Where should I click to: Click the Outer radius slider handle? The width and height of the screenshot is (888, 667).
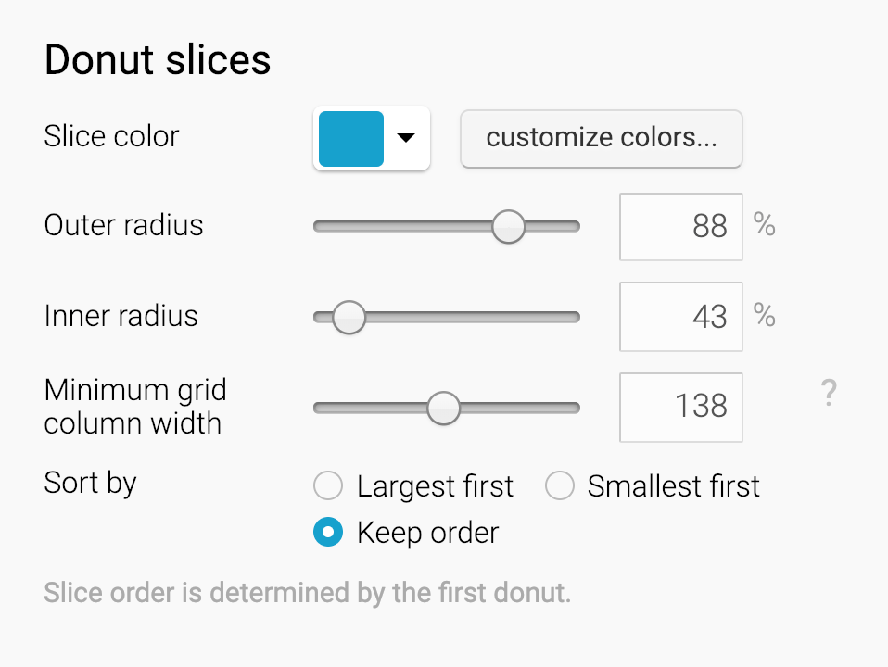508,226
